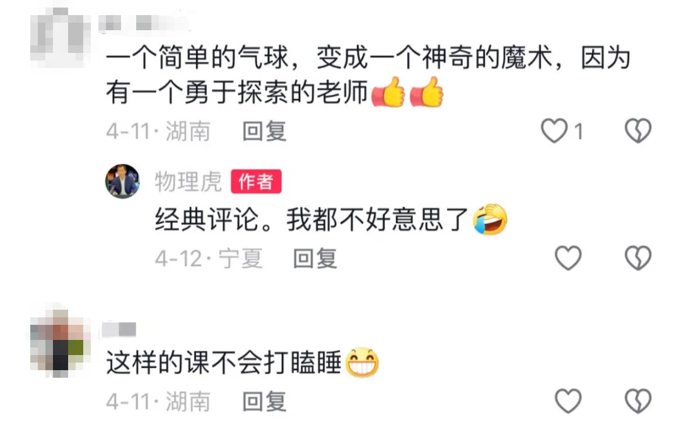Reply to the 这样的课不会打瞌睡 comment
Screen dimensions: 681x435
tap(264, 401)
